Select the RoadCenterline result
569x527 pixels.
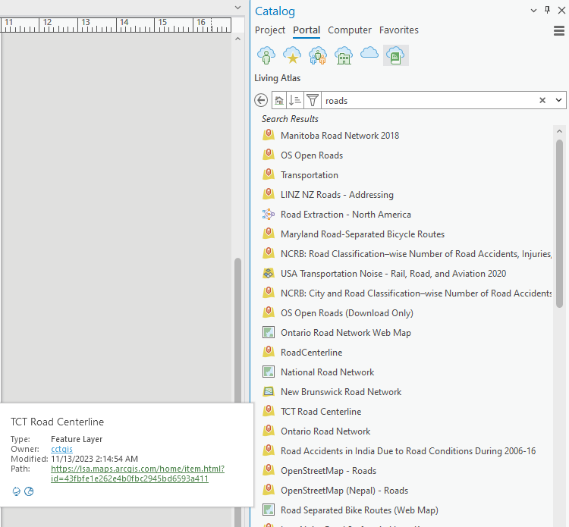311,353
